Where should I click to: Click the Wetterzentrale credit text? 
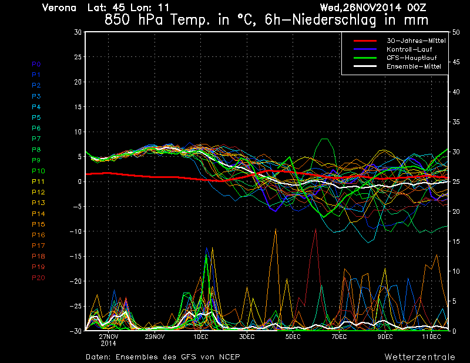pyautogui.click(x=420, y=357)
